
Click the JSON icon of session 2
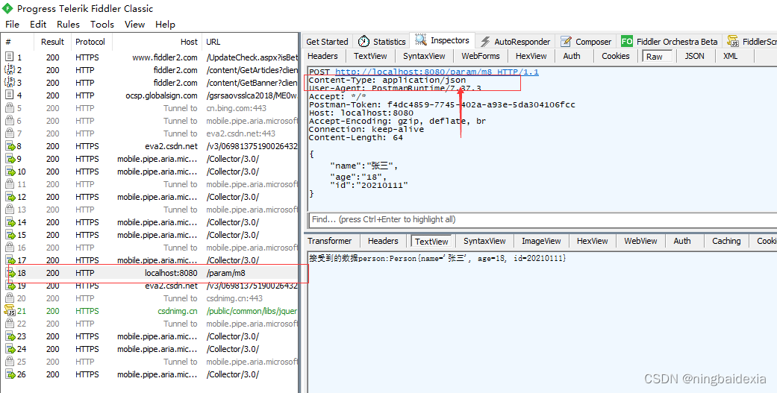pyautogui.click(x=10, y=70)
